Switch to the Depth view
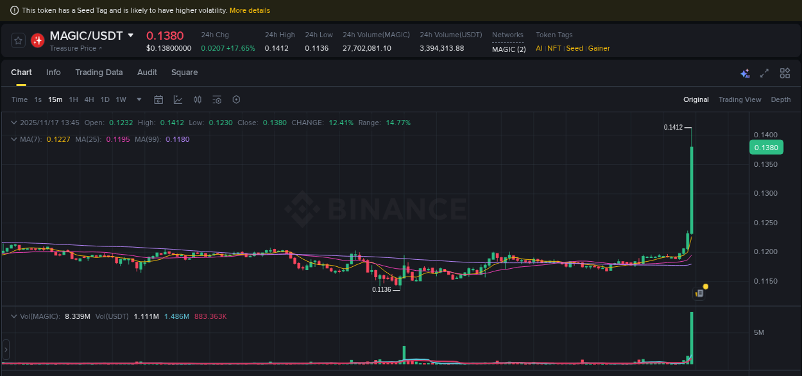 point(781,99)
